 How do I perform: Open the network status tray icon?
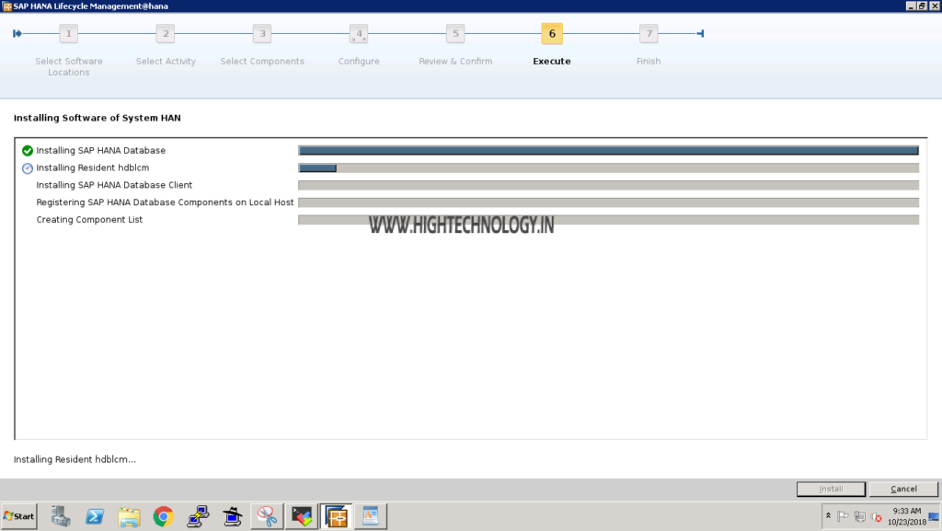(x=860, y=516)
